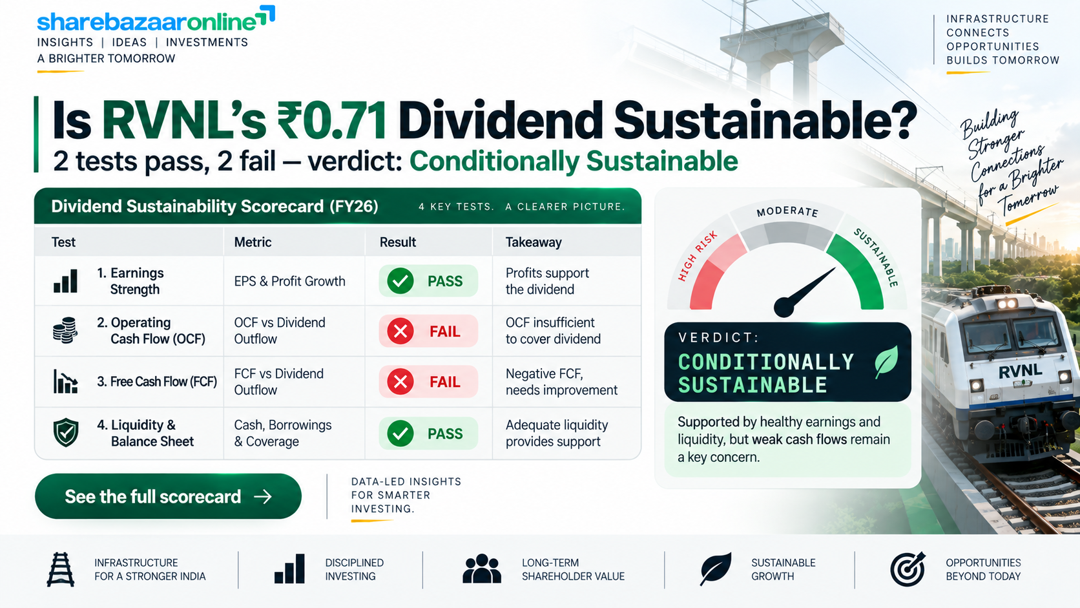Click 'Disciplined Investing' footer text
This screenshot has height=608, width=1080.
354,569
